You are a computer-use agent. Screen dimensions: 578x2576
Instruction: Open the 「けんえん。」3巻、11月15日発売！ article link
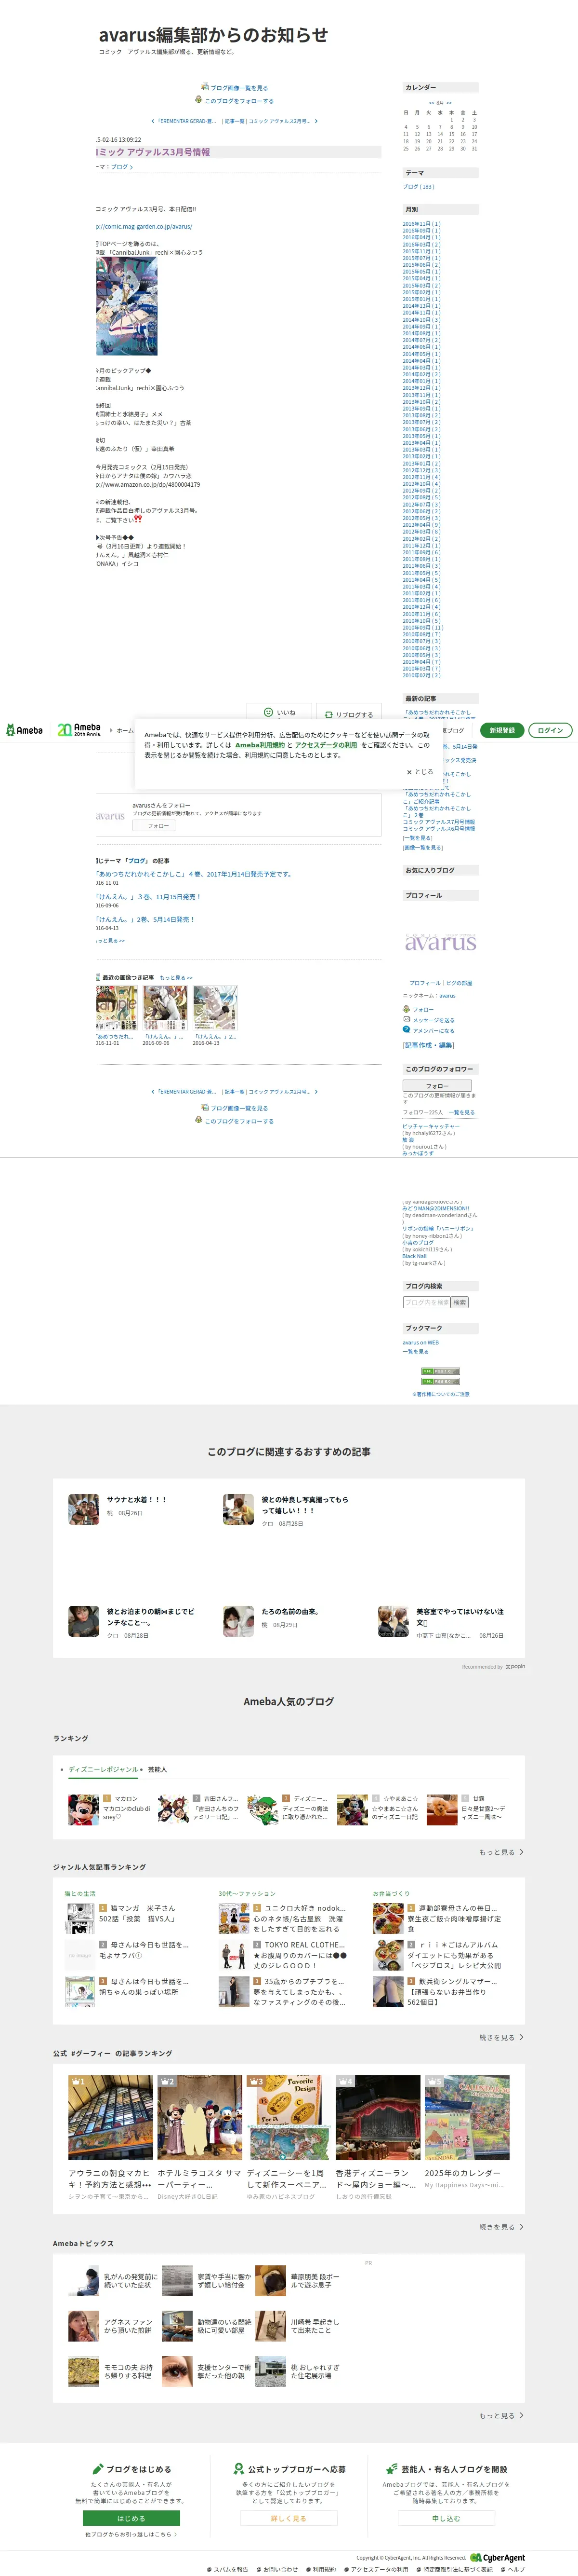[149, 897]
